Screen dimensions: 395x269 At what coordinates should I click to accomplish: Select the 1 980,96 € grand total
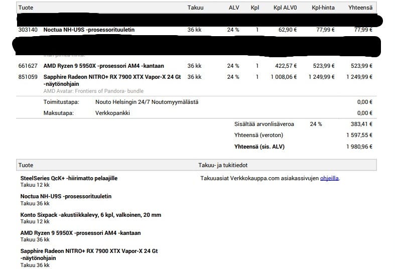point(359,147)
